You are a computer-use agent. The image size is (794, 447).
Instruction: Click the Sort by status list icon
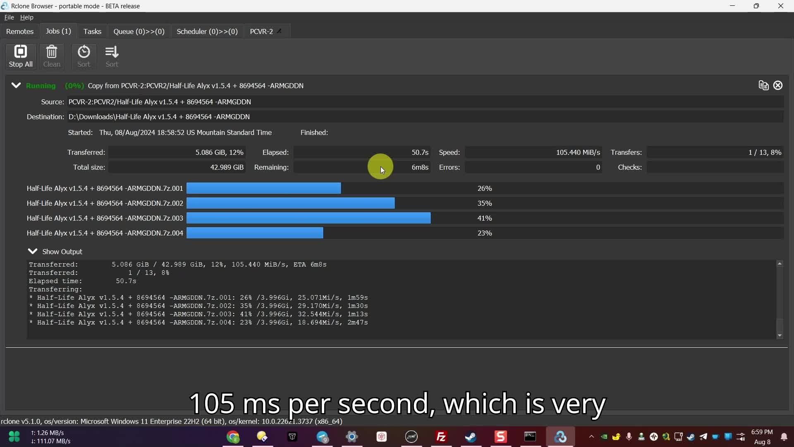coord(112,56)
